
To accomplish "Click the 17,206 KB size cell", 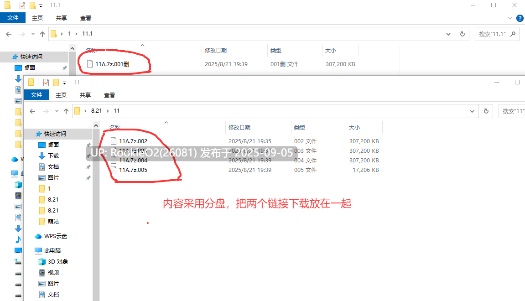I will (x=366, y=170).
